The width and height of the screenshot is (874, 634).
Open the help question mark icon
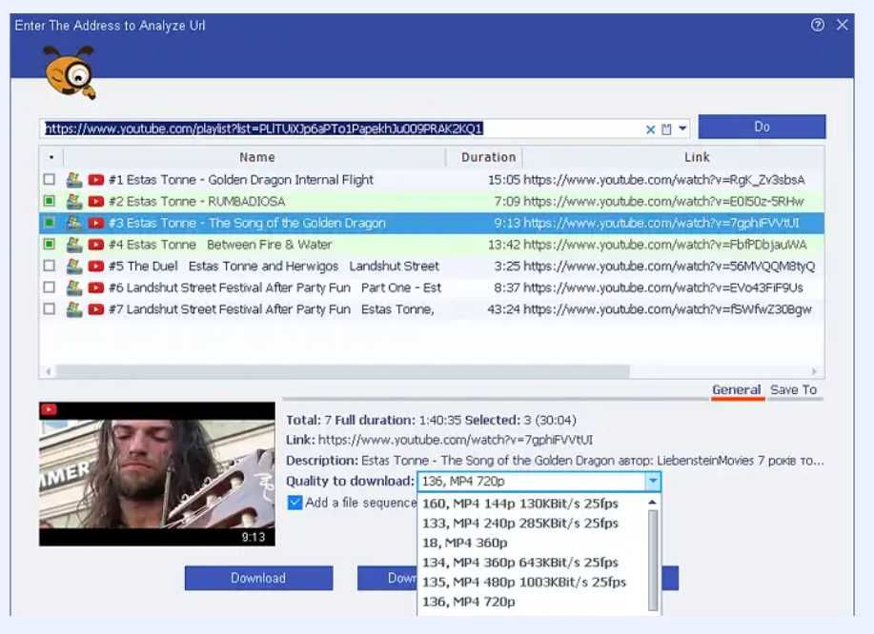click(817, 25)
